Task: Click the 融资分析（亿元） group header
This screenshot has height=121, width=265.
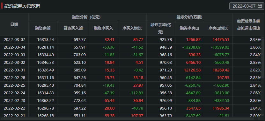Action: [88, 17]
